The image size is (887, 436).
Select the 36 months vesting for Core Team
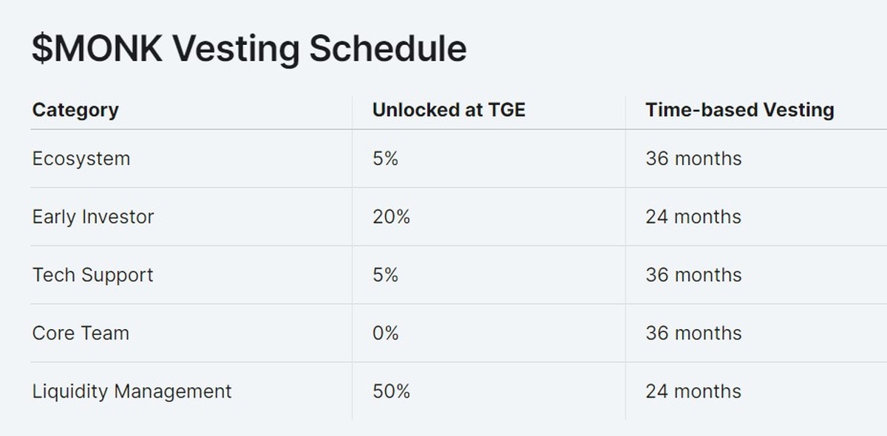693,333
